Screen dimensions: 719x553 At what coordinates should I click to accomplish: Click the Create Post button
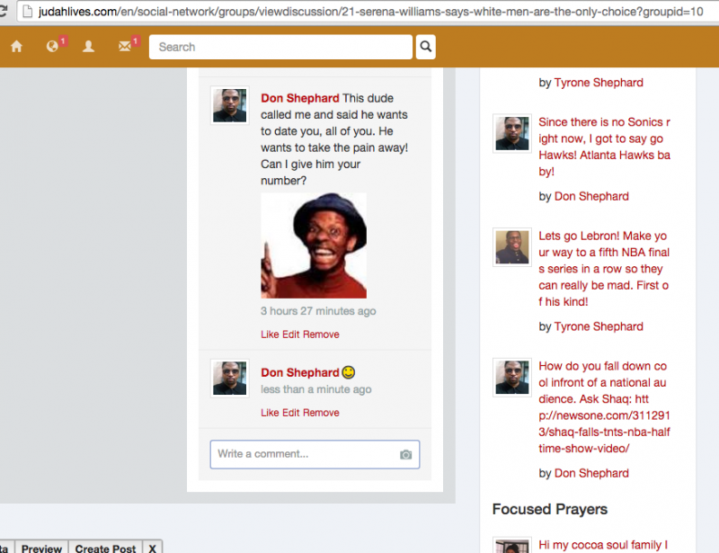tap(105, 548)
